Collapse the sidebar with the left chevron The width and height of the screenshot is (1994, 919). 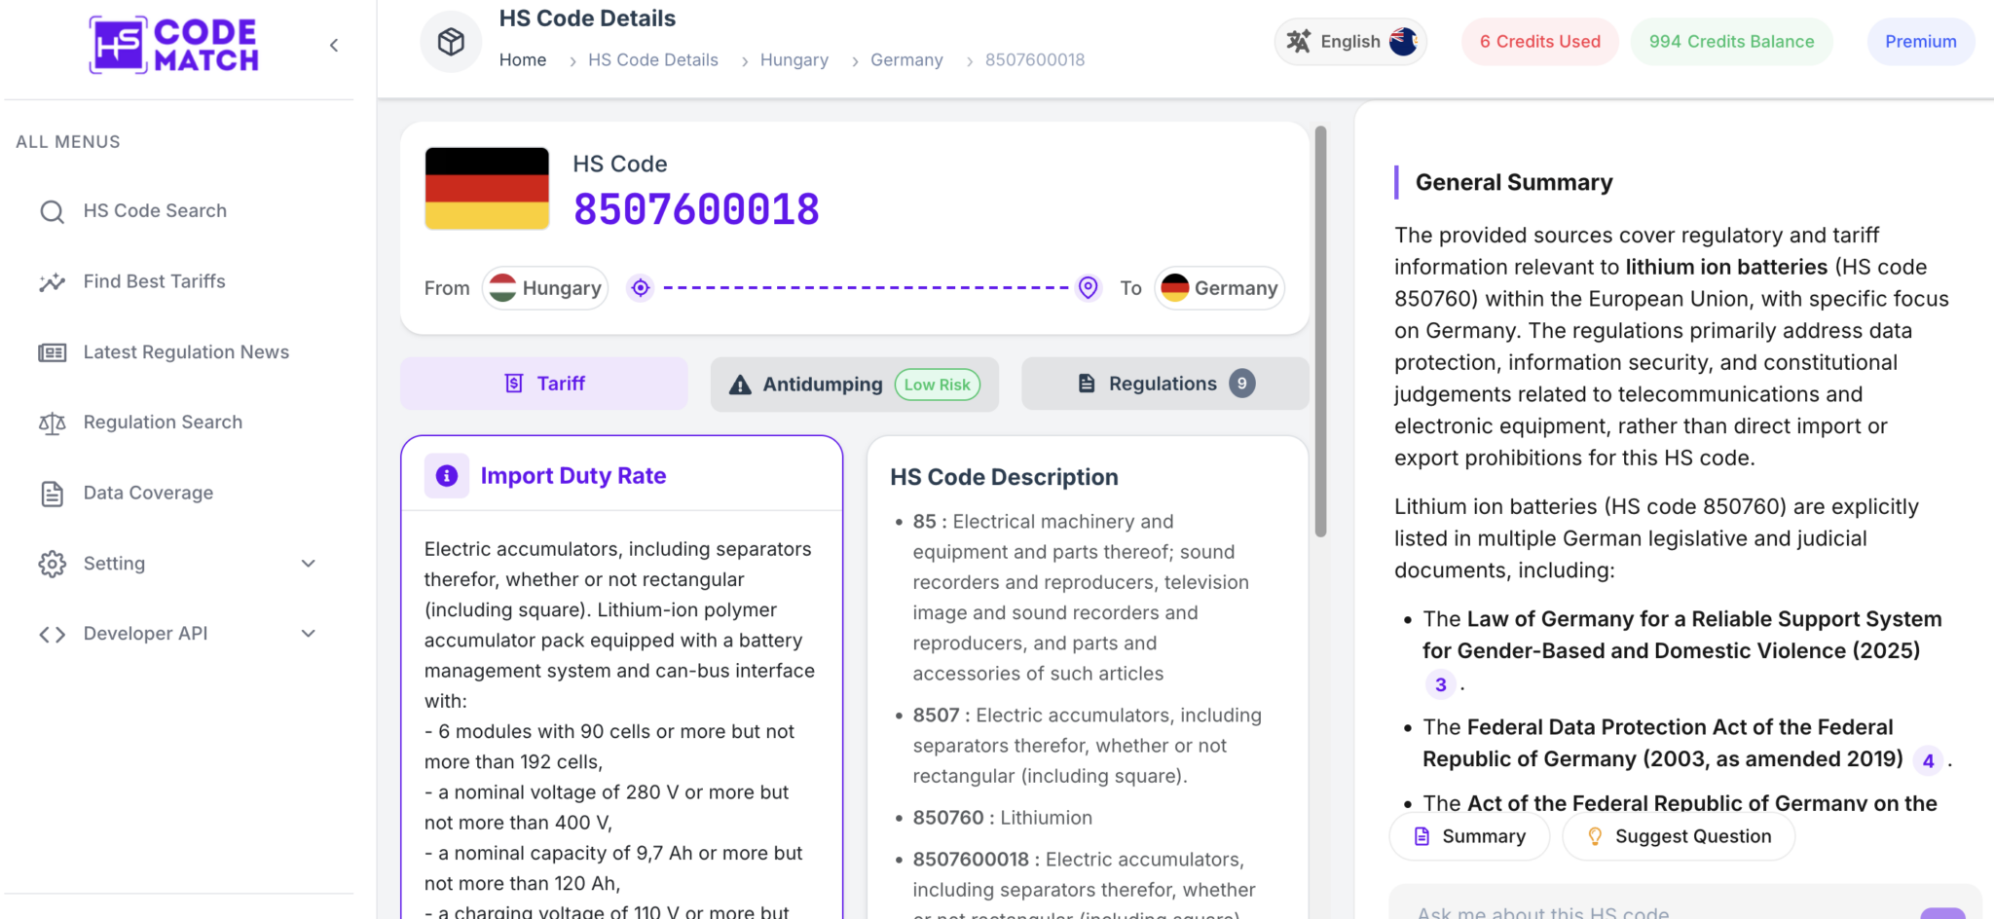[334, 45]
